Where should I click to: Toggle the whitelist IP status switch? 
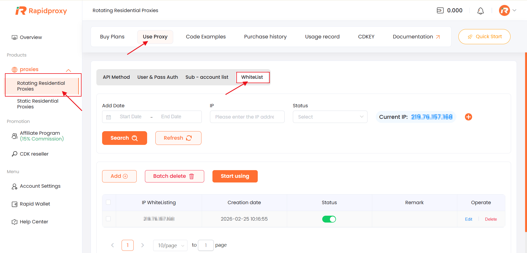[329, 219]
